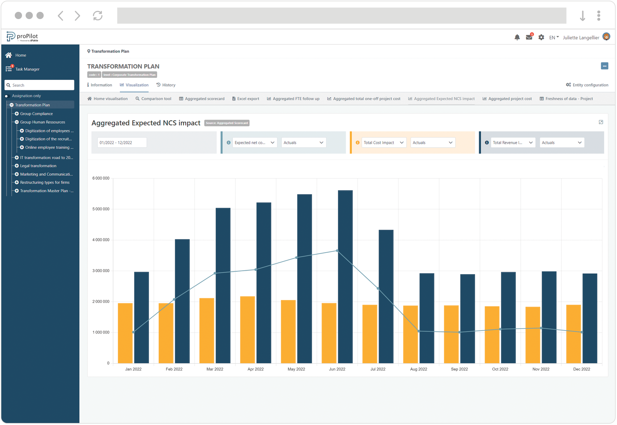Image resolution: width=617 pixels, height=425 pixels.
Task: Click the Entity configuration button
Action: 587,85
